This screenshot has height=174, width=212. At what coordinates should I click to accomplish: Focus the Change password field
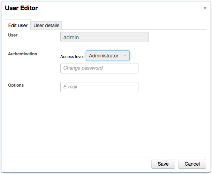coord(99,68)
